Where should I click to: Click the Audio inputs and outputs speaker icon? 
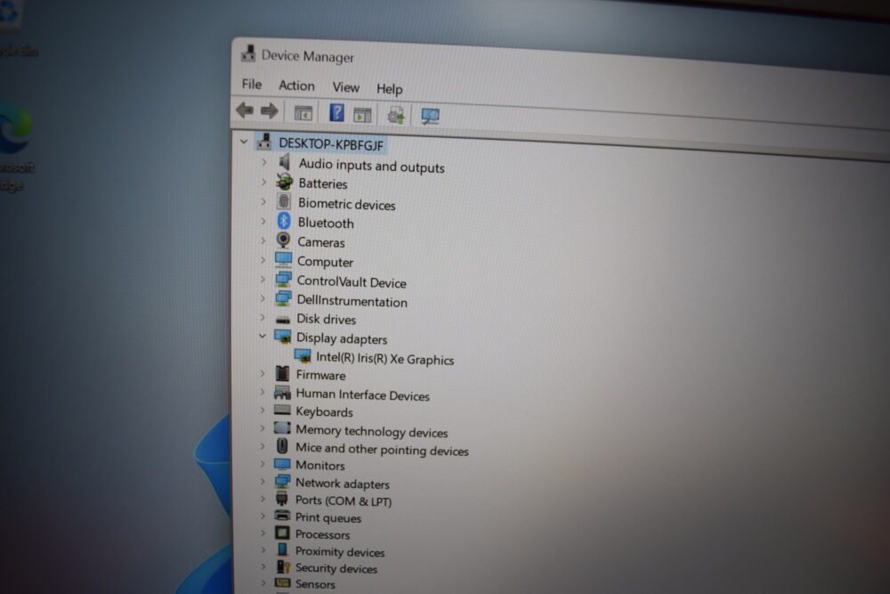point(285,162)
